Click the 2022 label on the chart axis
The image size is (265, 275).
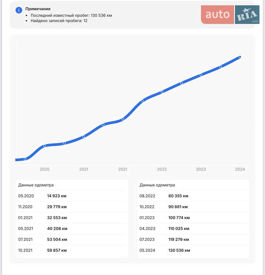162,169
